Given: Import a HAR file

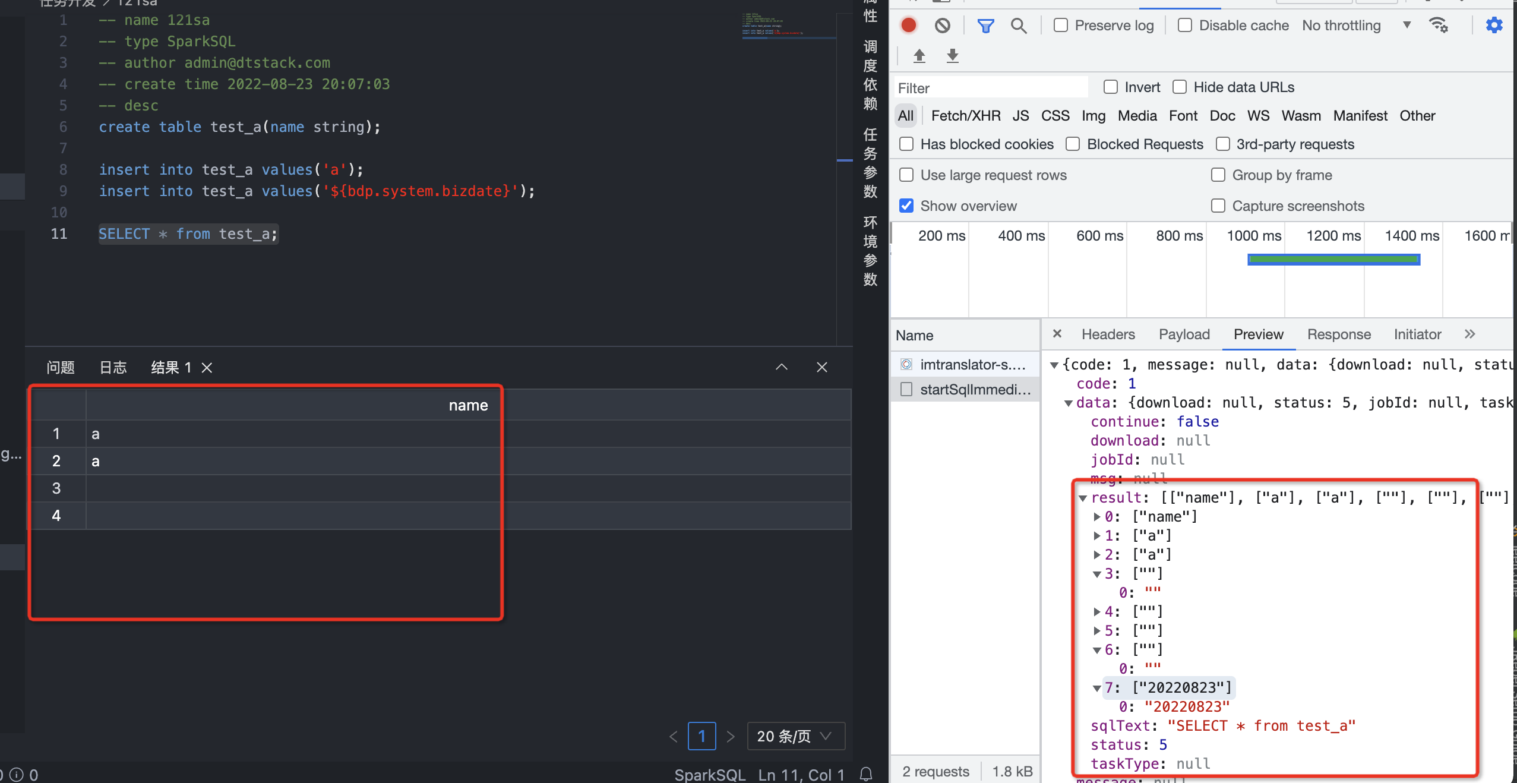Looking at the screenshot, I should click(x=919, y=55).
